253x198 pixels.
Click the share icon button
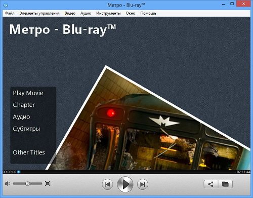(211, 184)
